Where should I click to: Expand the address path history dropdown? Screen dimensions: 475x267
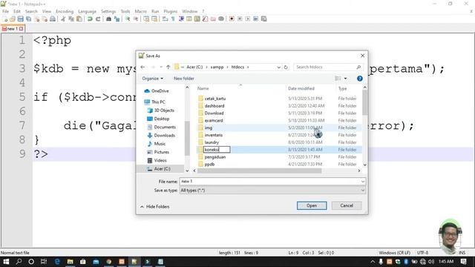pos(278,67)
